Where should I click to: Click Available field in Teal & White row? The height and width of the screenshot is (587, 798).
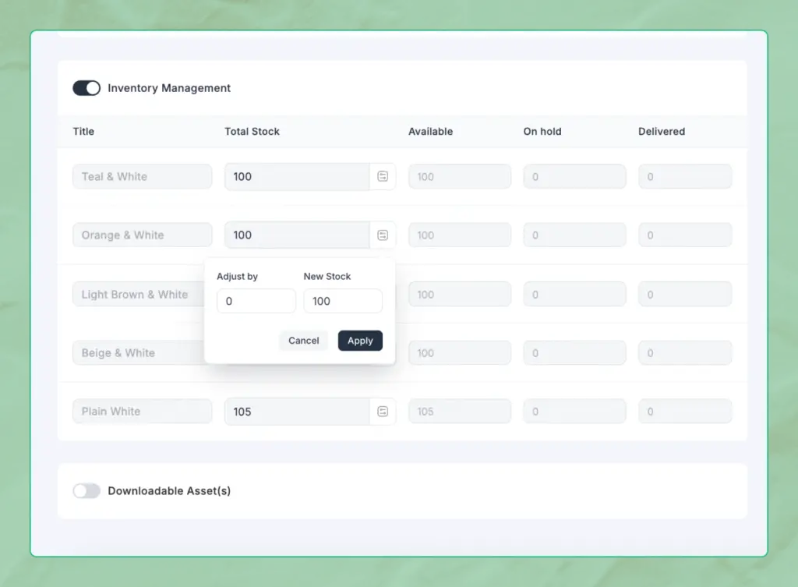[459, 177]
